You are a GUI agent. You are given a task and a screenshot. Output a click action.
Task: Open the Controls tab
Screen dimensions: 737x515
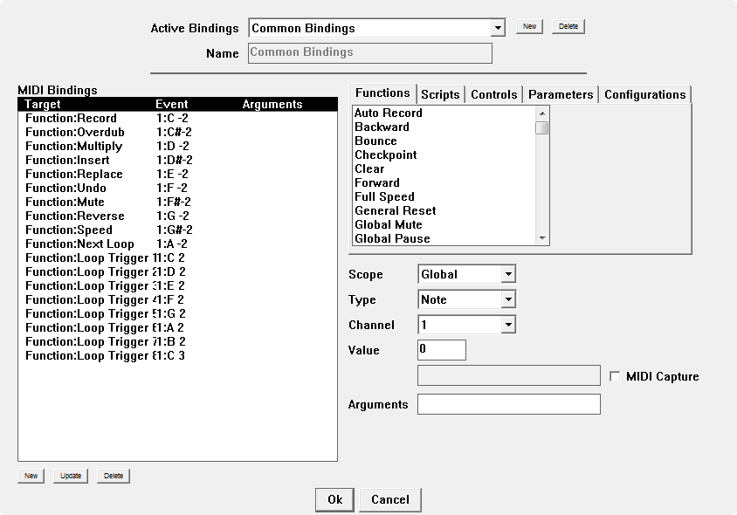pos(494,94)
